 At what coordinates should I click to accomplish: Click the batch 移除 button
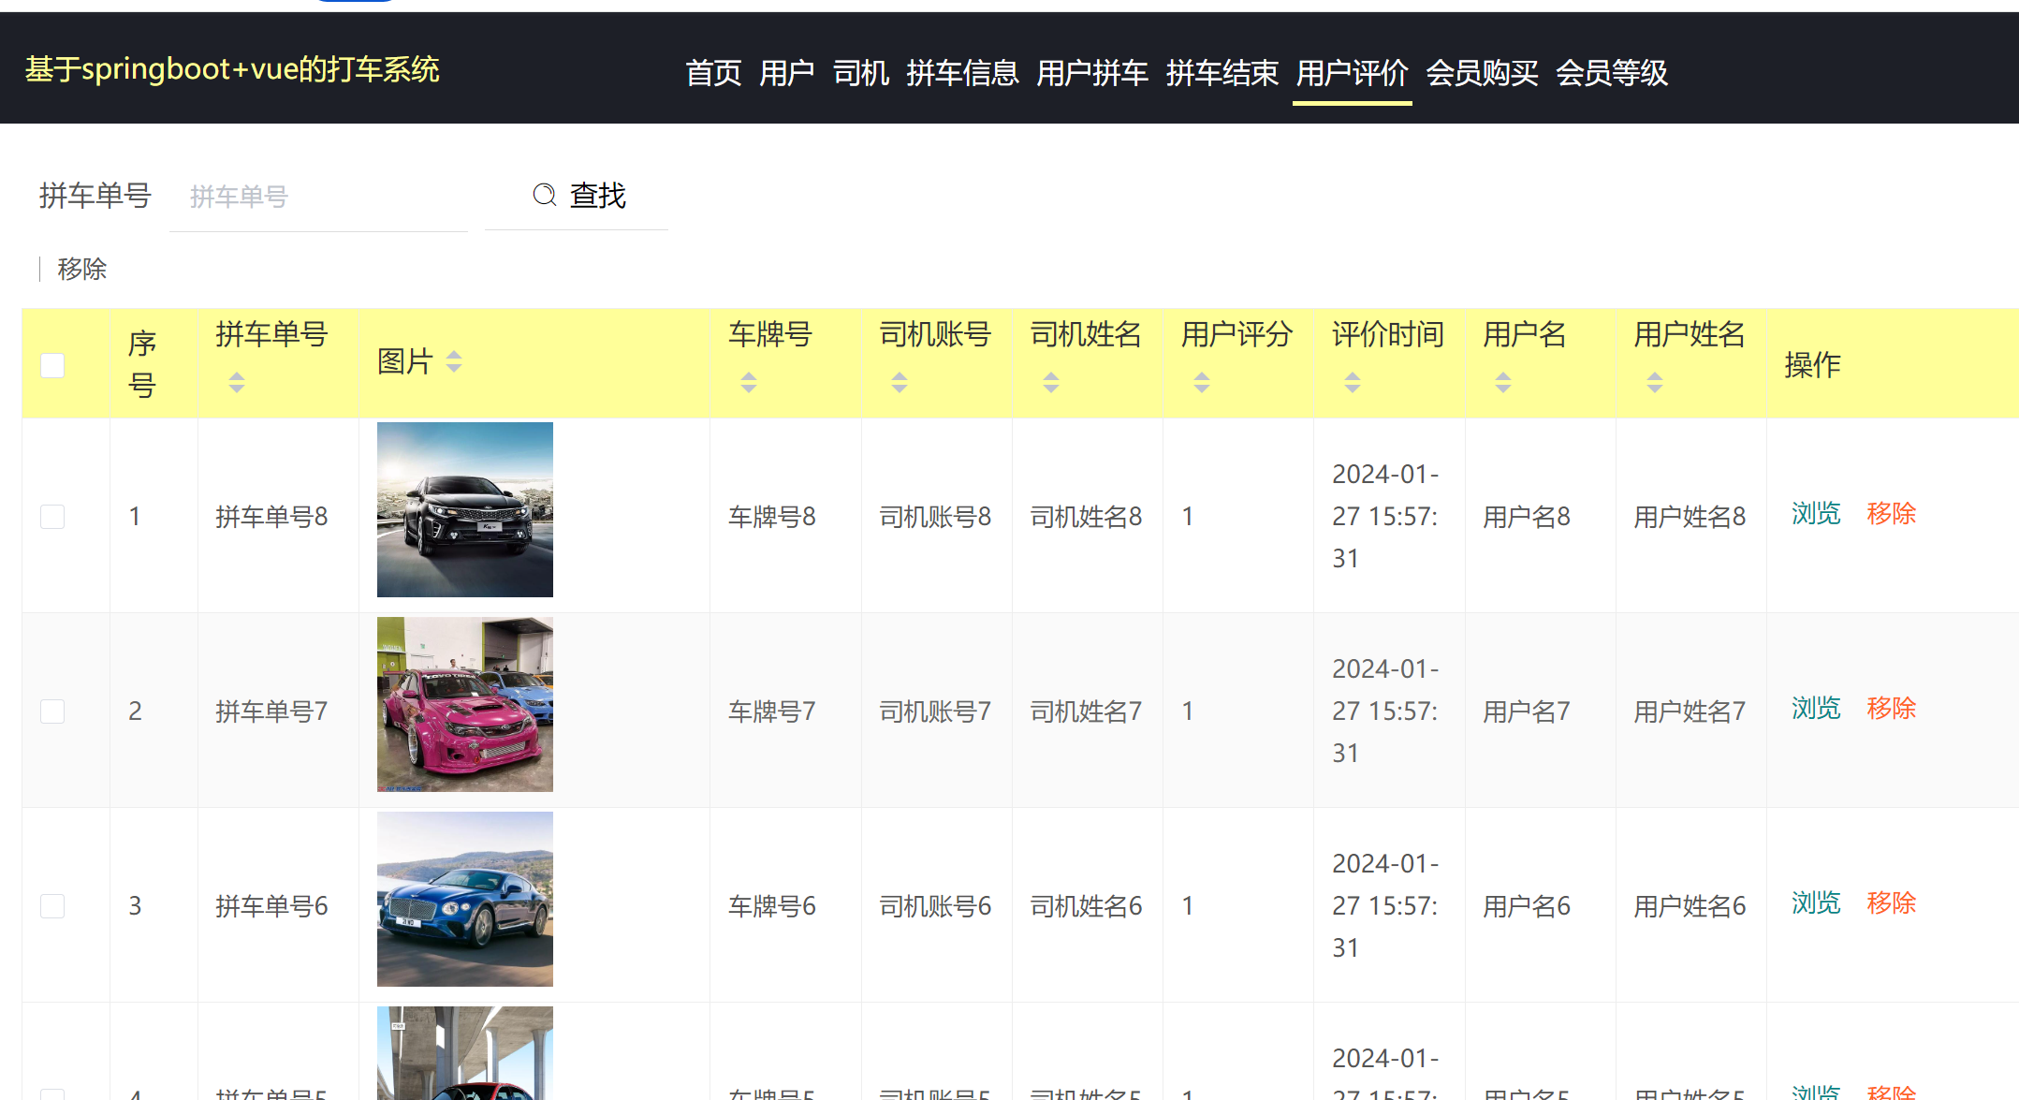(x=80, y=269)
